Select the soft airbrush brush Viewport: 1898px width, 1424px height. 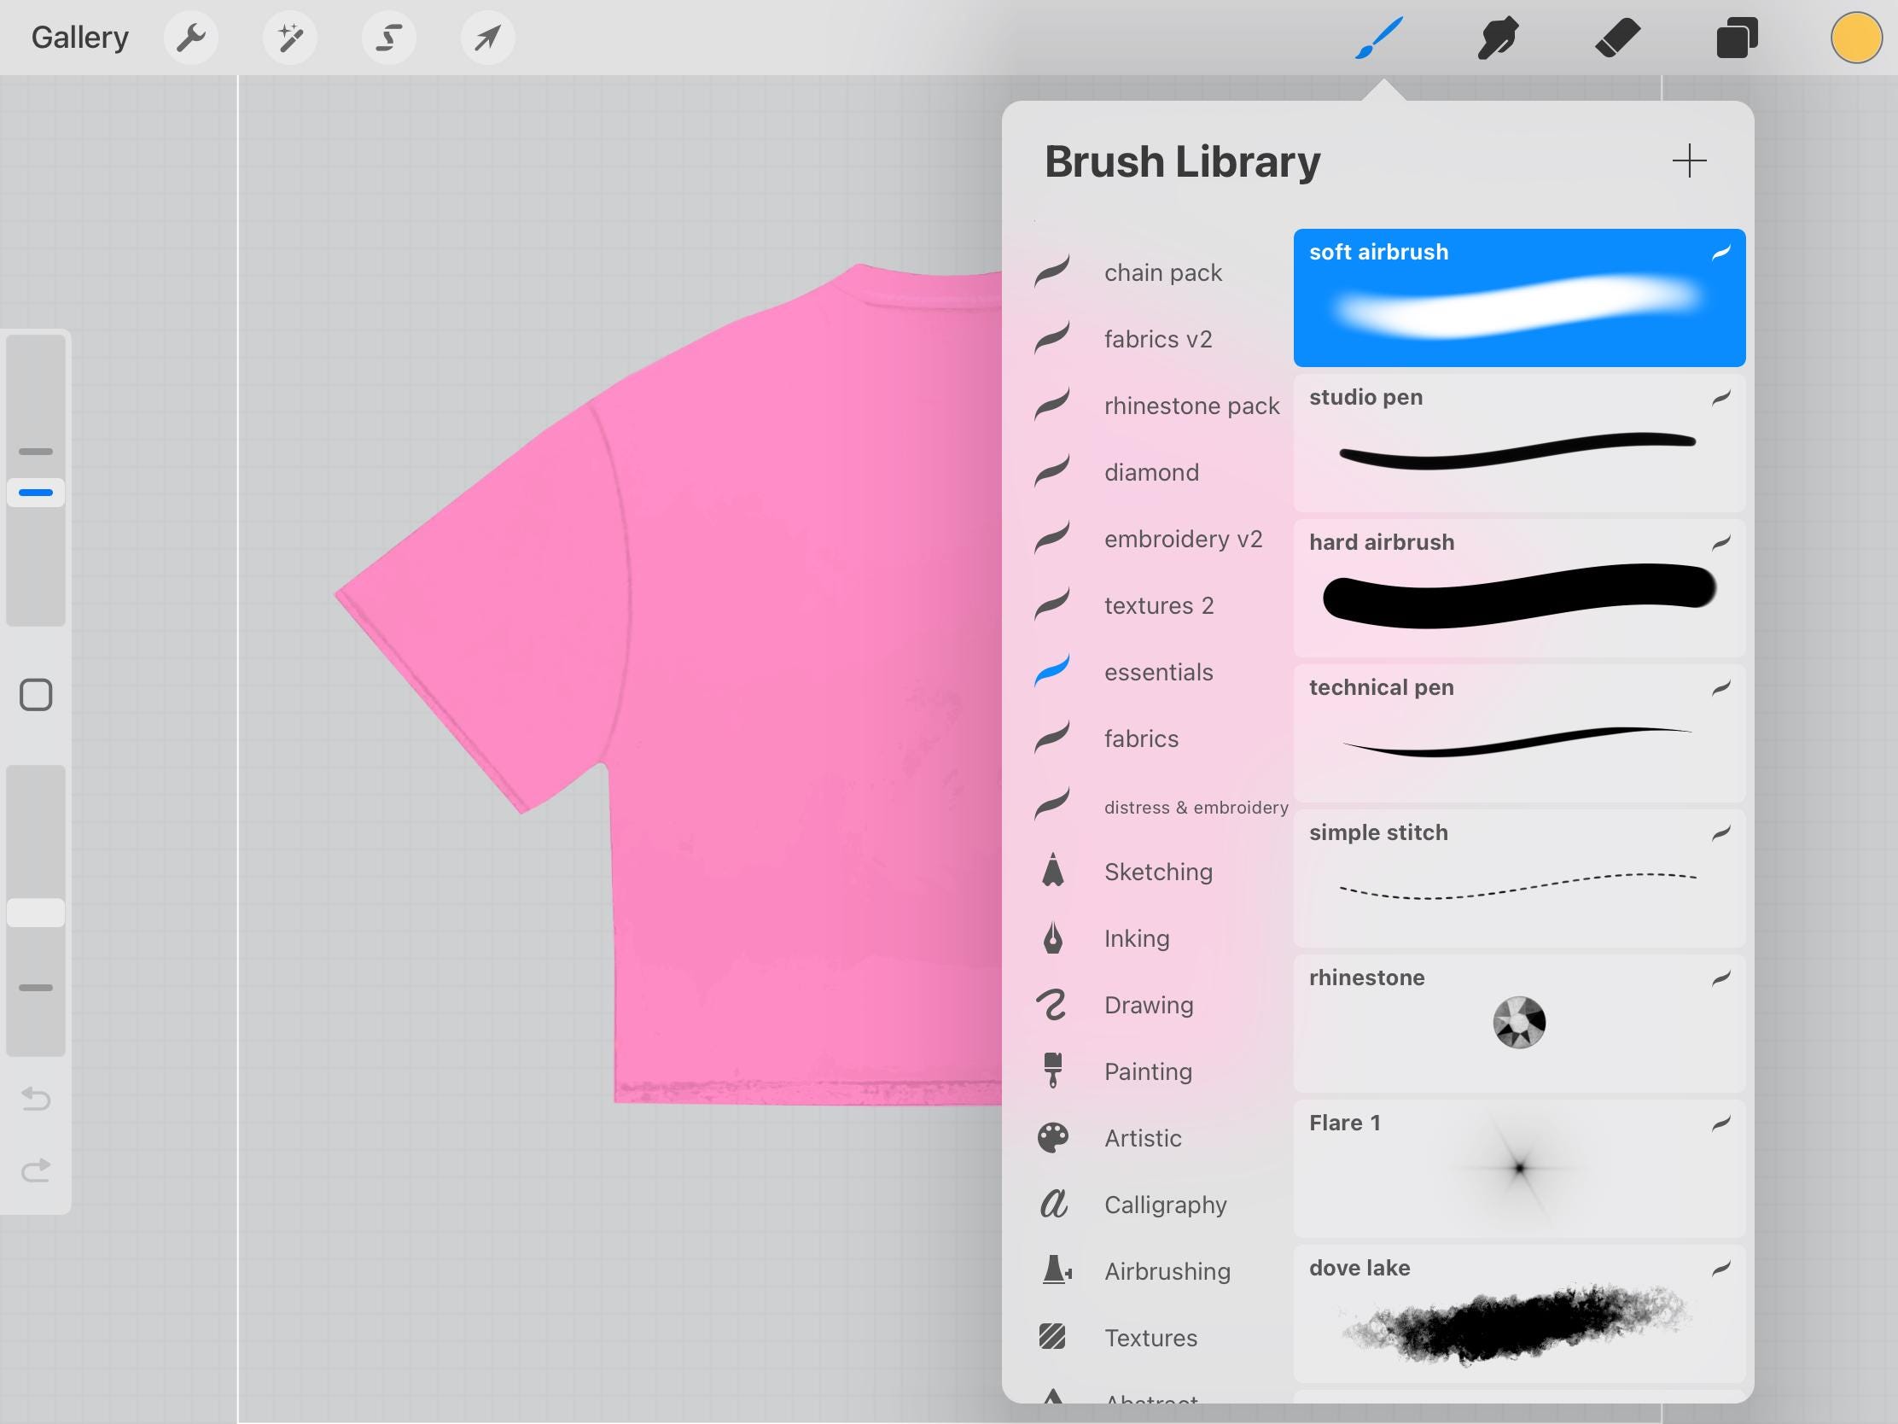tap(1519, 298)
